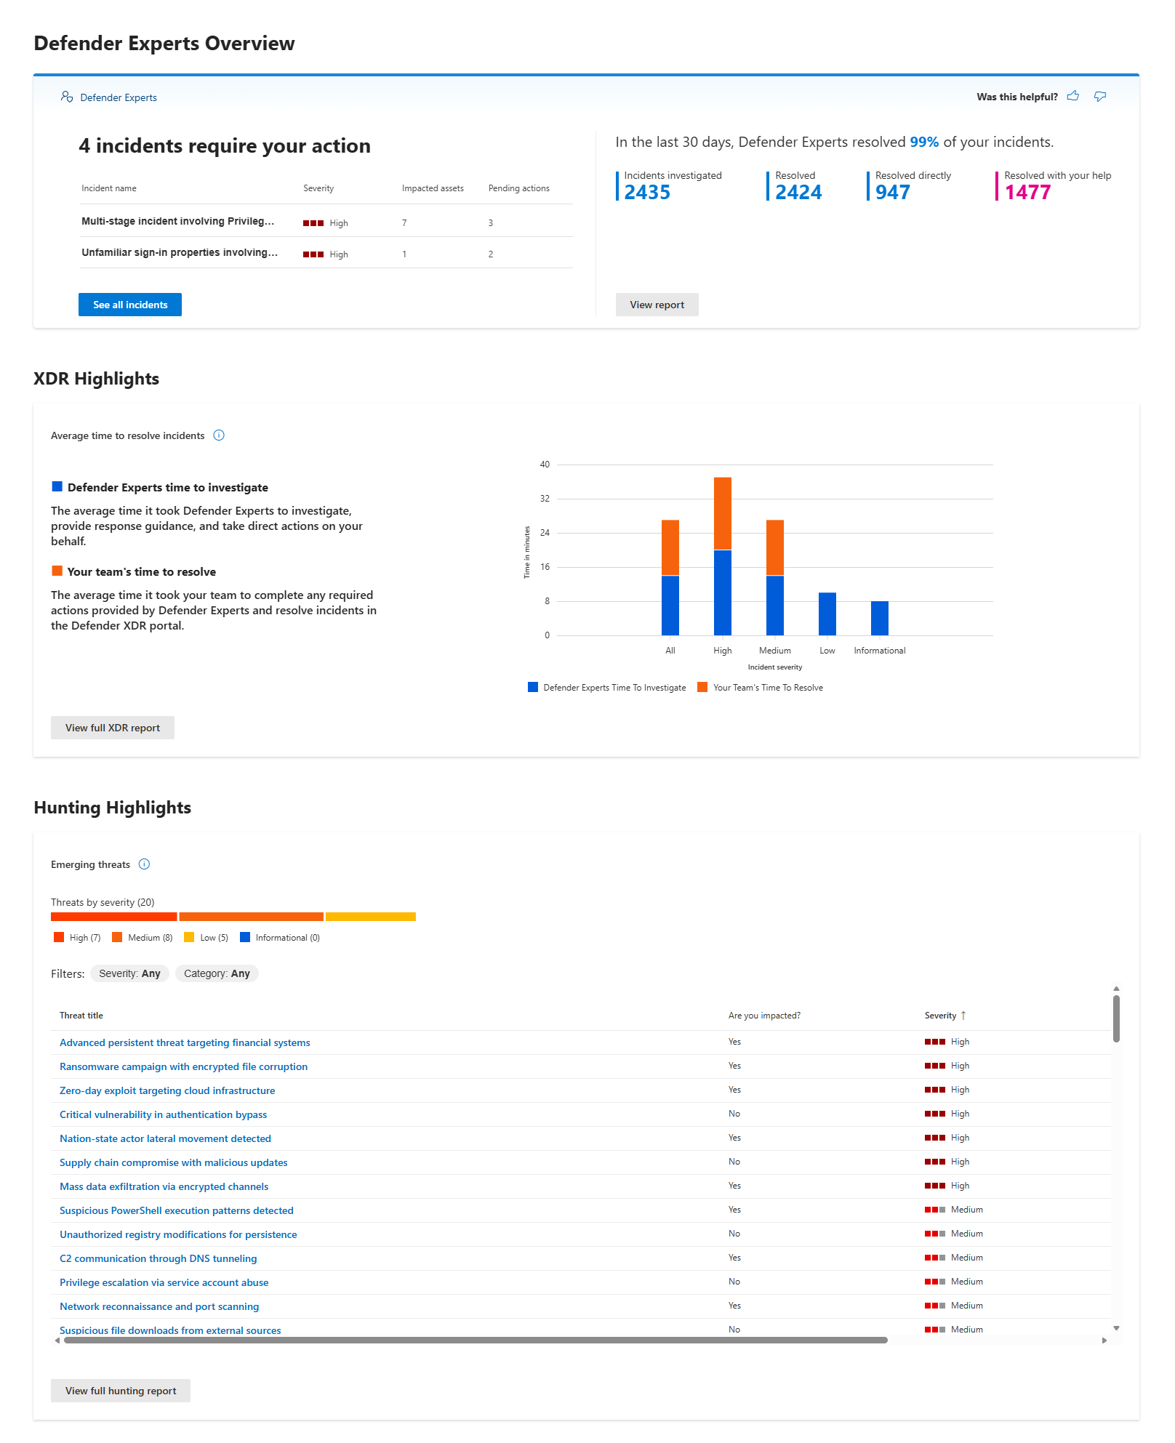1175x1443 pixels.
Task: Open info icon beside Emerging threats
Action: tap(144, 864)
